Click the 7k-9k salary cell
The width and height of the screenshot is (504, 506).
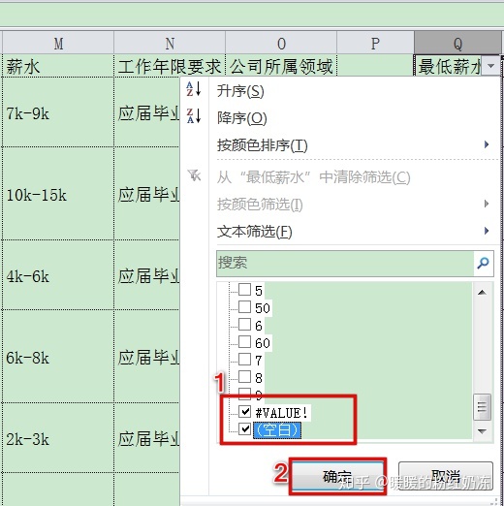pos(58,112)
